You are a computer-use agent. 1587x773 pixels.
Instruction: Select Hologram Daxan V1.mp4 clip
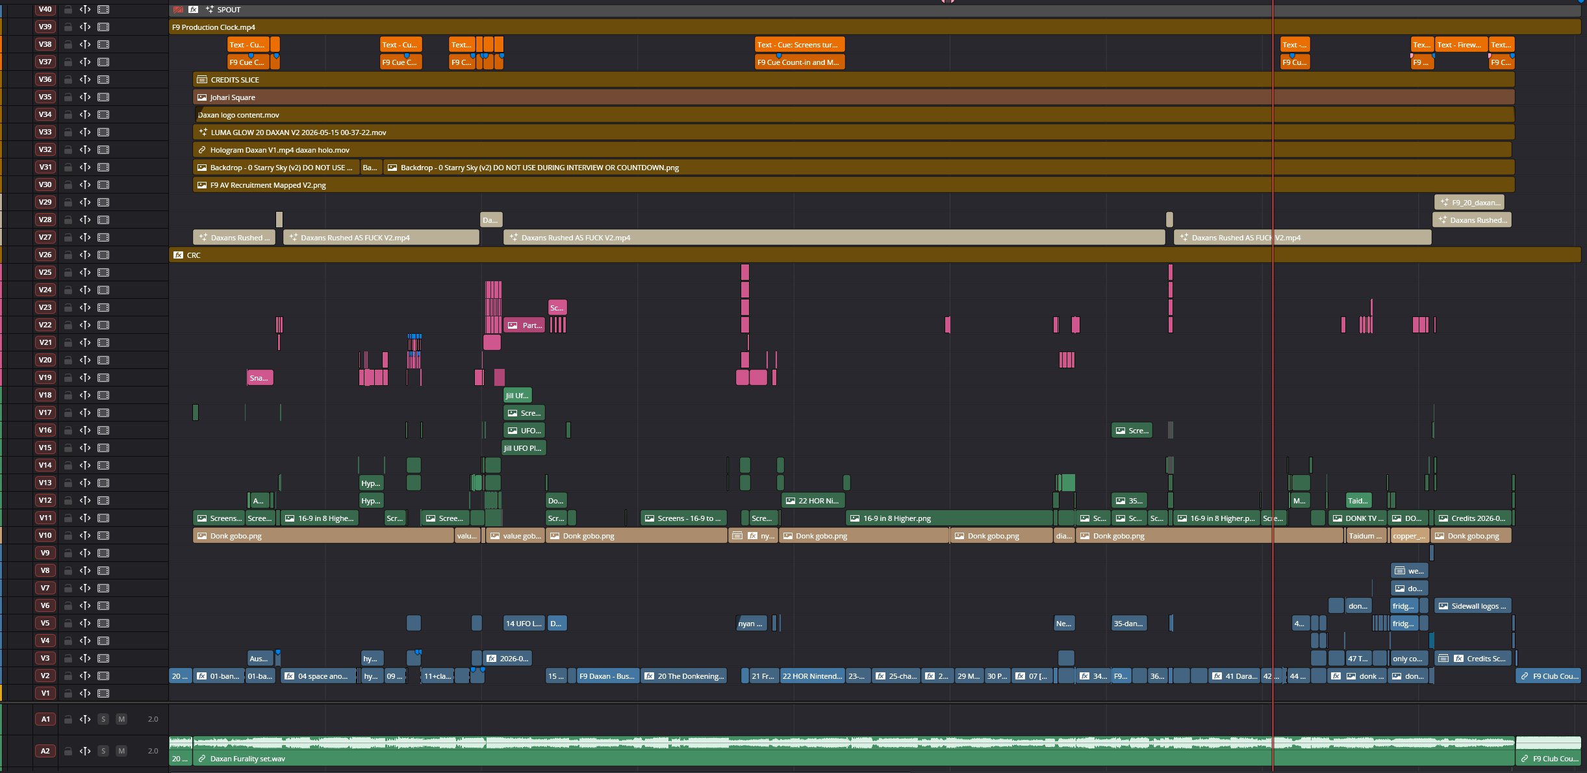pyautogui.click(x=854, y=149)
